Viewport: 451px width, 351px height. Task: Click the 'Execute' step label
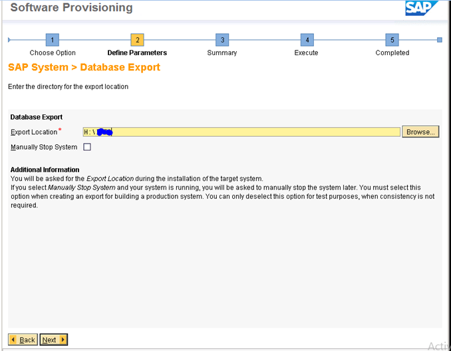pyautogui.click(x=307, y=53)
